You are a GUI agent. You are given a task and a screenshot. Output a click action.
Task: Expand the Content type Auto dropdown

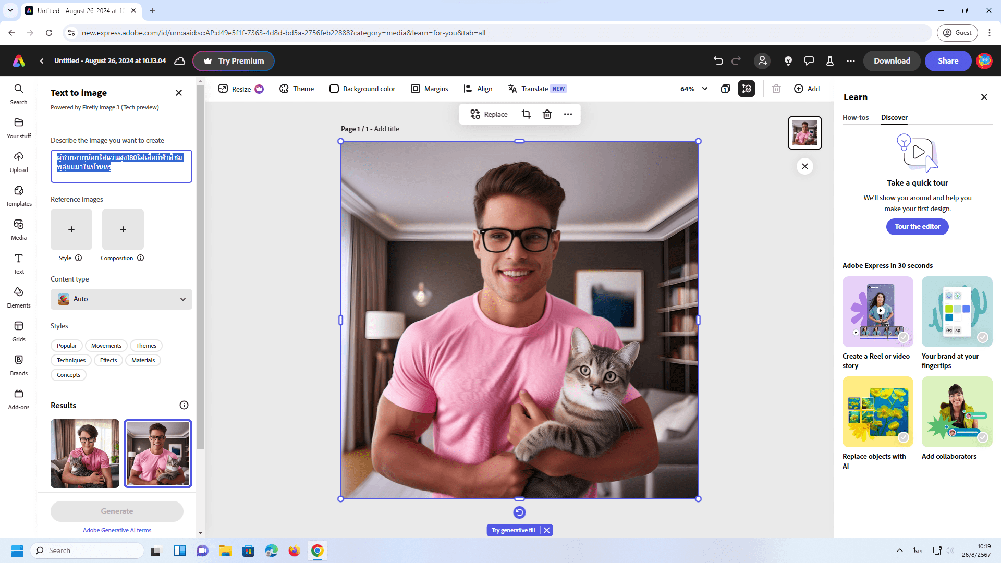coord(121,299)
